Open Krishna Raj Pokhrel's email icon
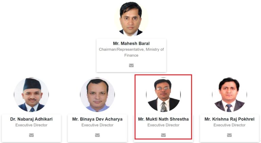Viewport: 261px width, 143px height. coord(229,135)
